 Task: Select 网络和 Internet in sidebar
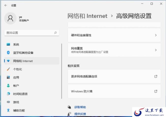[x=32, y=61]
